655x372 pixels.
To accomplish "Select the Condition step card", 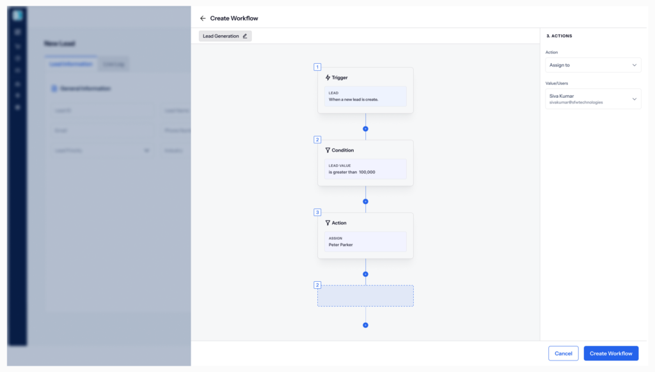I will [365, 163].
